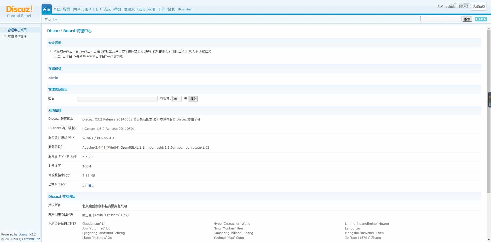Click the scrollbar down arrow
The width and height of the screenshot is (491, 242).
pyautogui.click(x=489, y=240)
